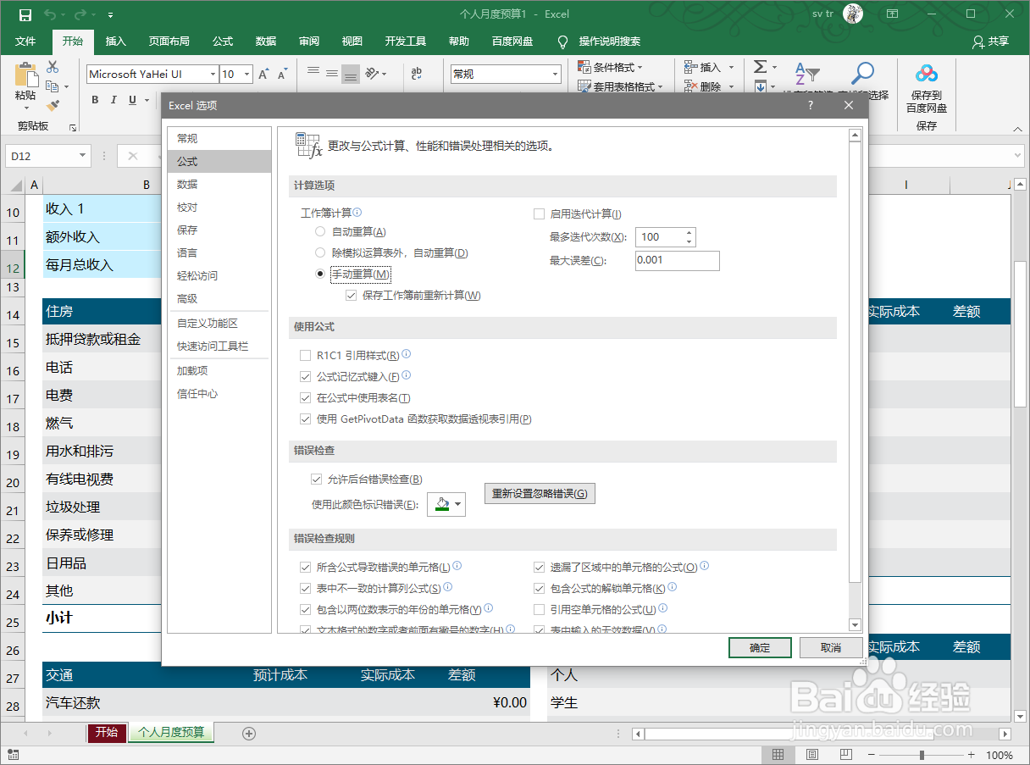Open the Insert cells dropdown arrow
Screen dimensions: 1030x765
click(x=732, y=67)
